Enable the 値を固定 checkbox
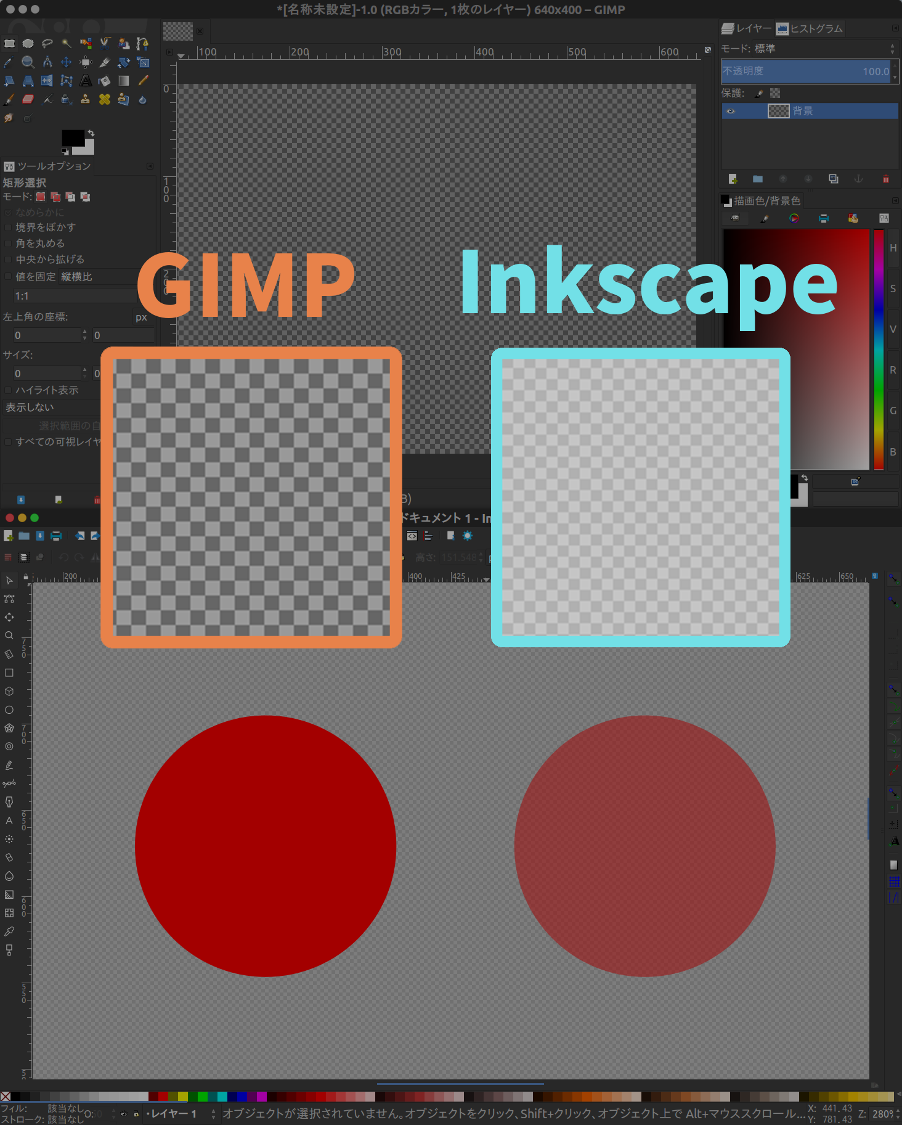This screenshot has width=902, height=1125. pos(8,277)
